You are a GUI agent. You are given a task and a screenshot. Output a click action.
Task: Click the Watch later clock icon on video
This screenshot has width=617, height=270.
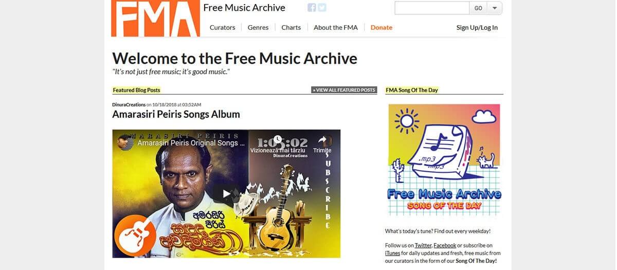tap(278, 140)
